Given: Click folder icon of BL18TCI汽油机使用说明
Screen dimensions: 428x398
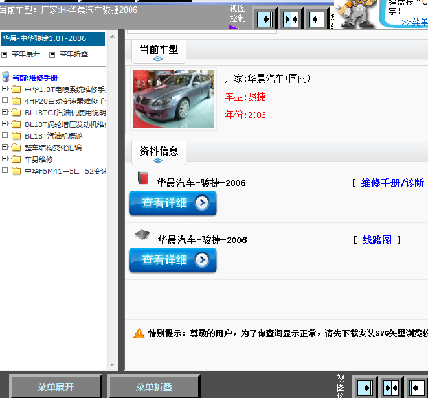Looking at the screenshot, I should (x=16, y=113).
